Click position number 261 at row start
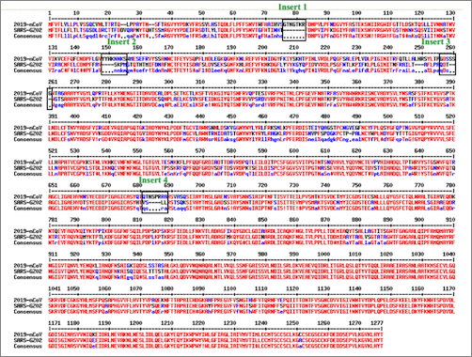The width and height of the screenshot is (472, 357). point(53,82)
